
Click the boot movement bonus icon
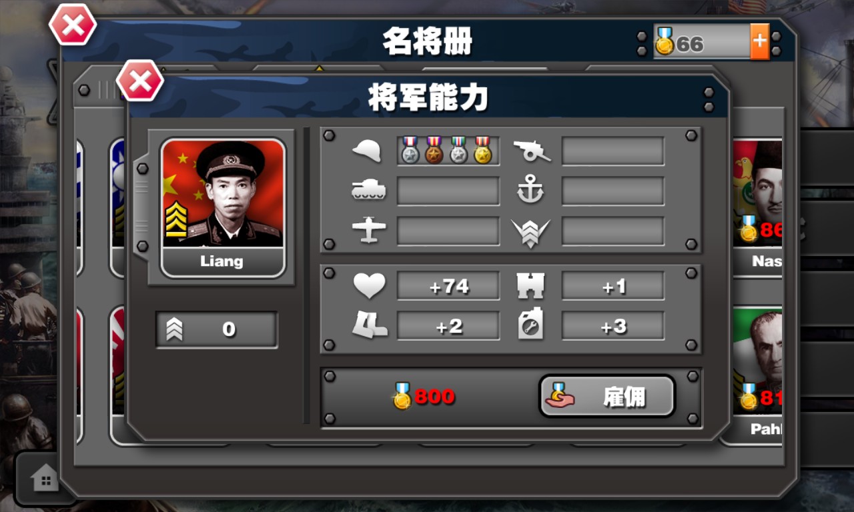369,325
